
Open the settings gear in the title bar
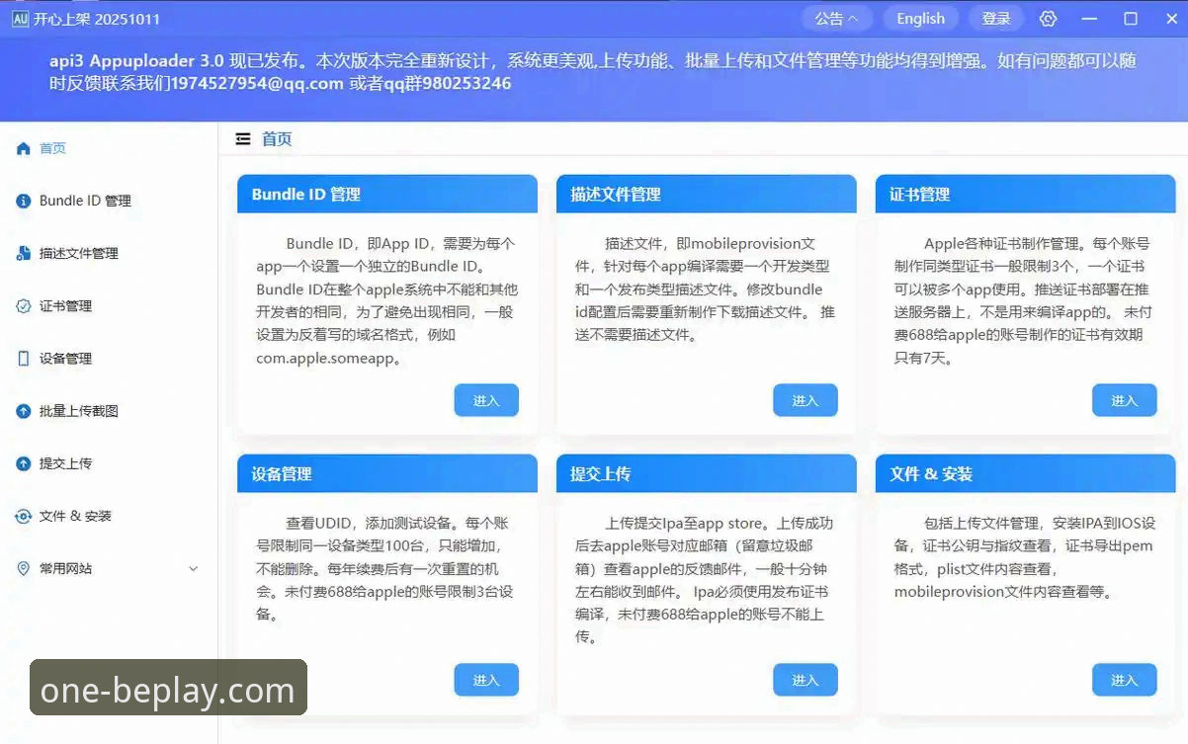[1048, 18]
